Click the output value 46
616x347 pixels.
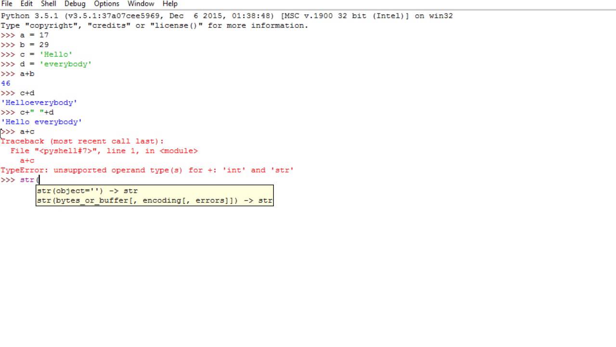(x=5, y=83)
